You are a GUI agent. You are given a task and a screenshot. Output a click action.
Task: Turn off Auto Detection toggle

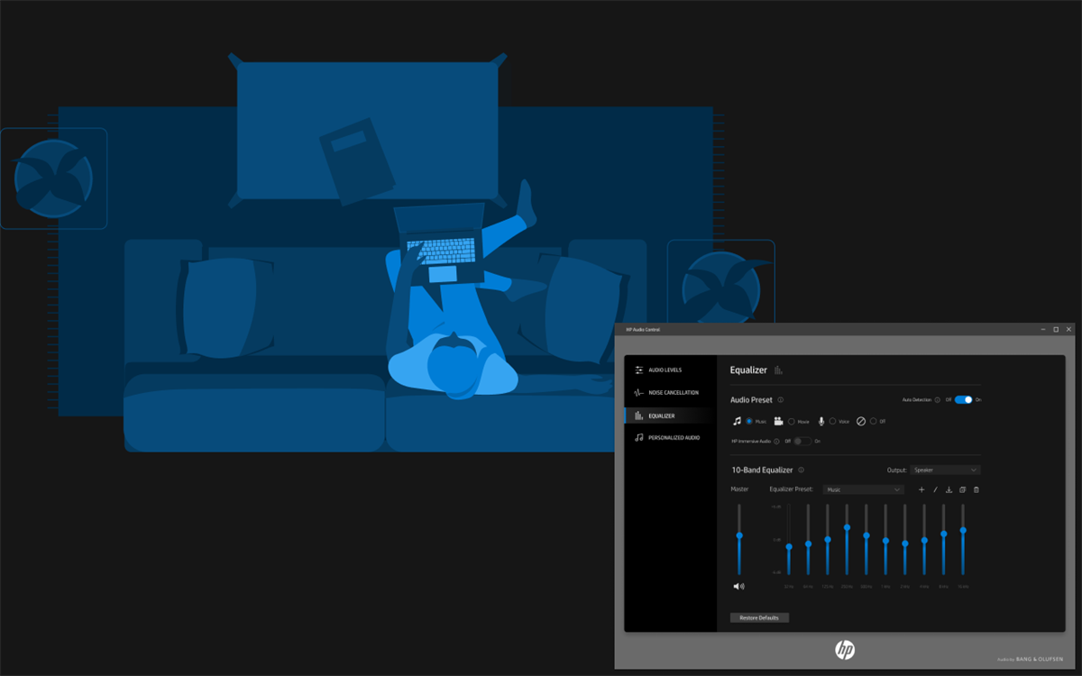click(x=964, y=399)
